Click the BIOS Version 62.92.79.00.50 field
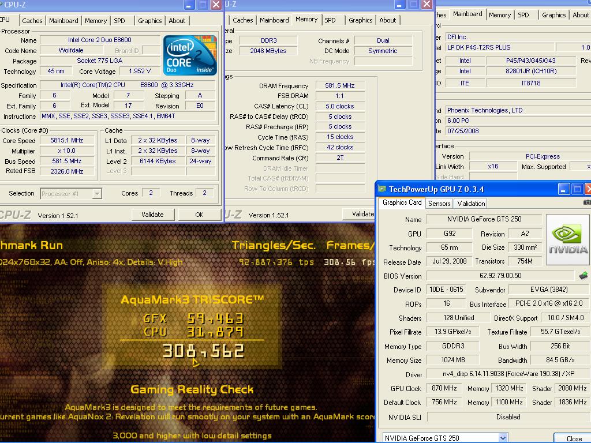Viewport: 591px width, 443px height. pyautogui.click(x=500, y=276)
